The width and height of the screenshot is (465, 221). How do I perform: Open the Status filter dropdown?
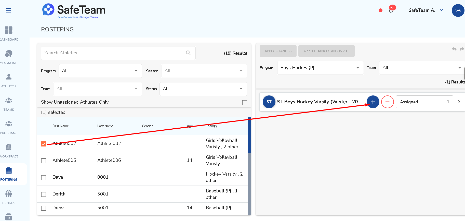pos(203,89)
